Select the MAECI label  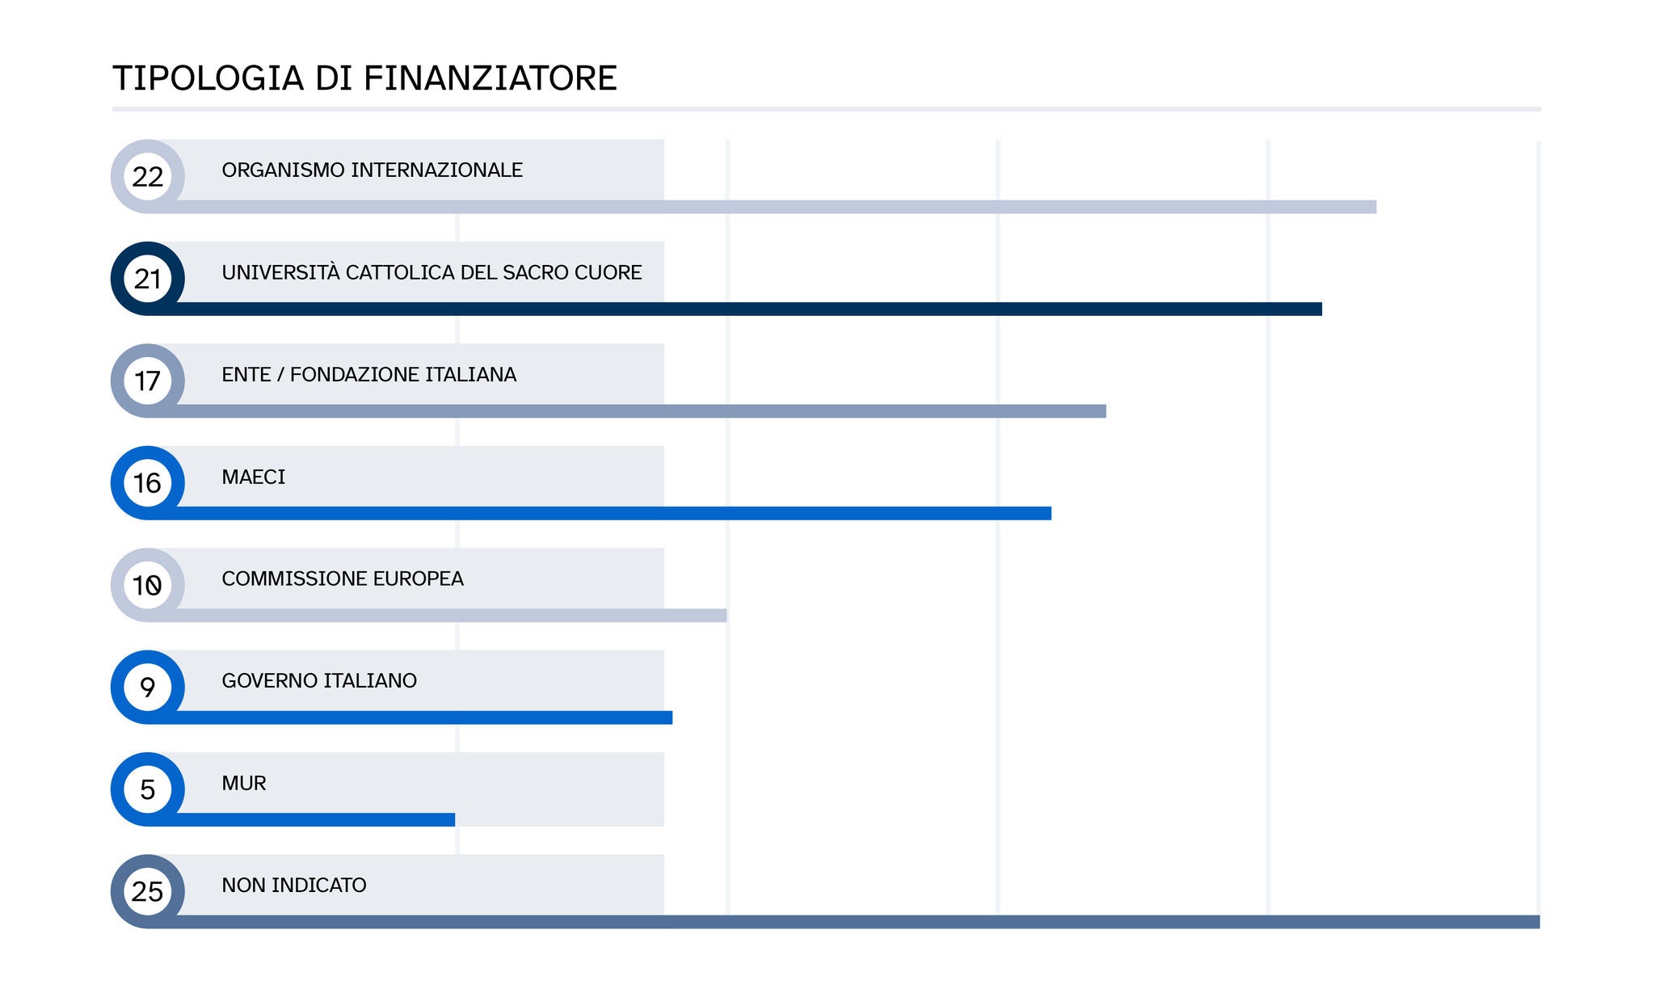[x=253, y=478]
